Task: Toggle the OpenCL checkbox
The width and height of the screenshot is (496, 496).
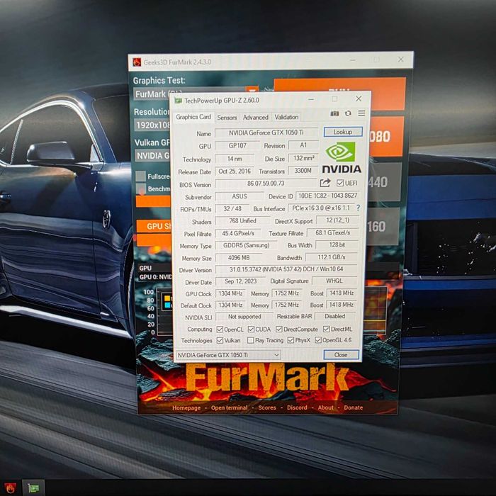Action: click(220, 329)
